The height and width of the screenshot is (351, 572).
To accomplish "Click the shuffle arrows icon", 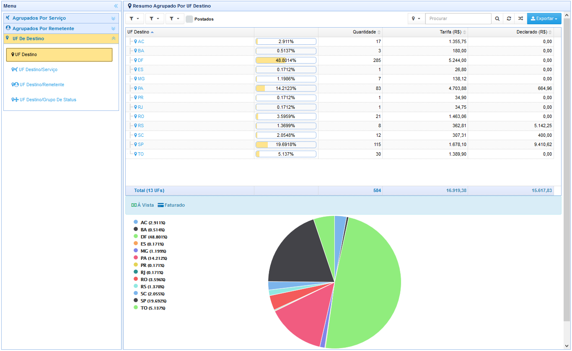I will pyautogui.click(x=520, y=19).
